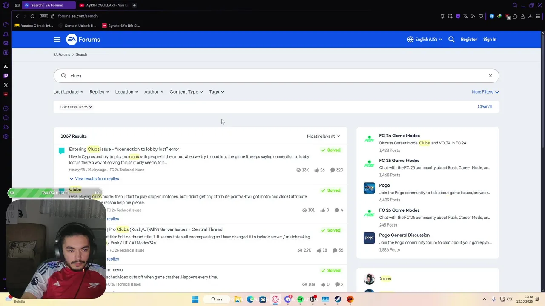Viewport: 545px width, 306px height.
Task: Open Yandex Görsel bookmark
Action: click(34, 25)
